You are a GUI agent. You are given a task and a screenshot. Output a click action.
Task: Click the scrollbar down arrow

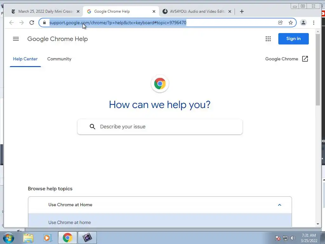318,224
